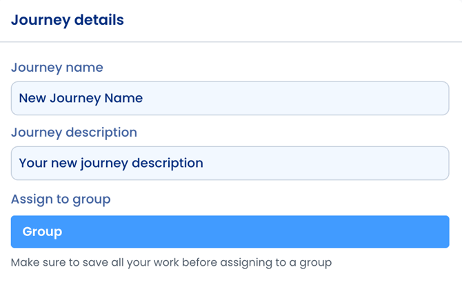
Task: Click empty area of Journey description field
Action: click(331, 164)
